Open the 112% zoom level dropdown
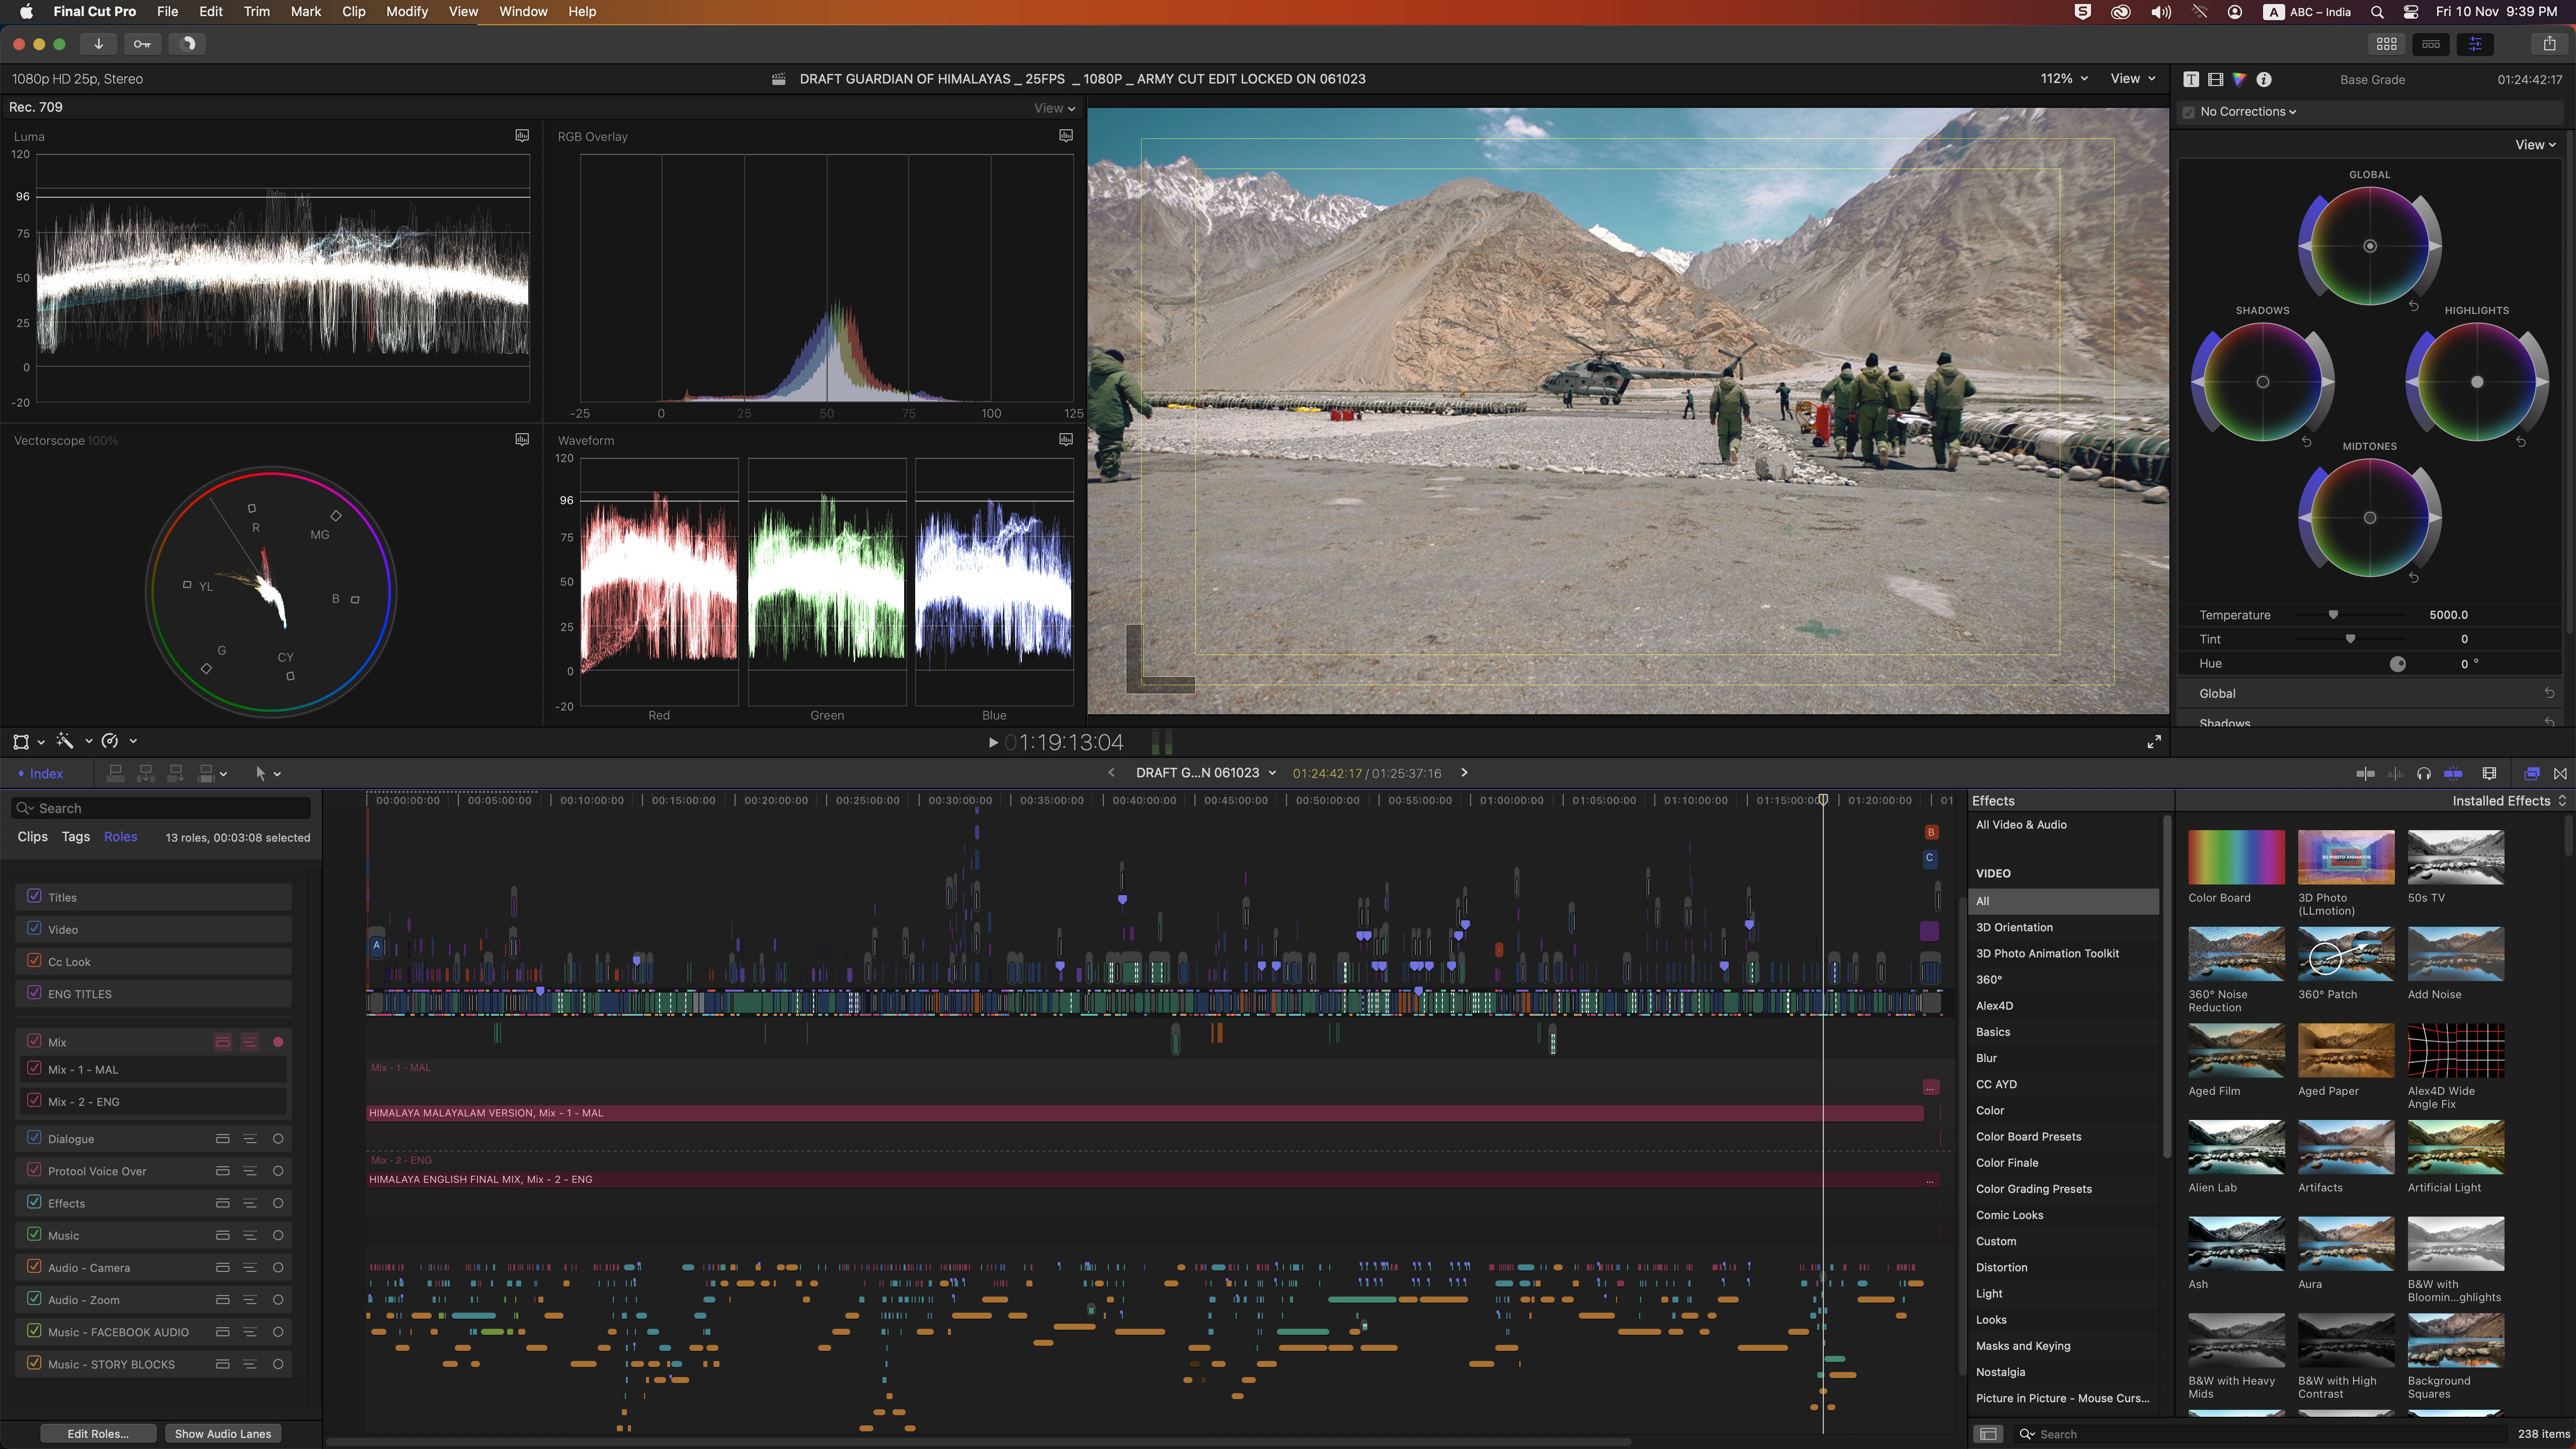Viewport: 2576px width, 1449px height. (x=2064, y=79)
